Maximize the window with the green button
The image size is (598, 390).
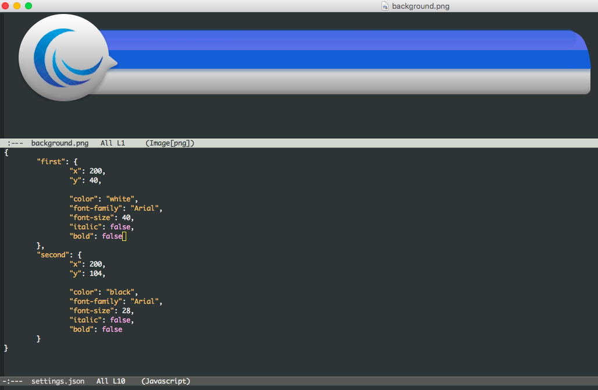coord(29,6)
